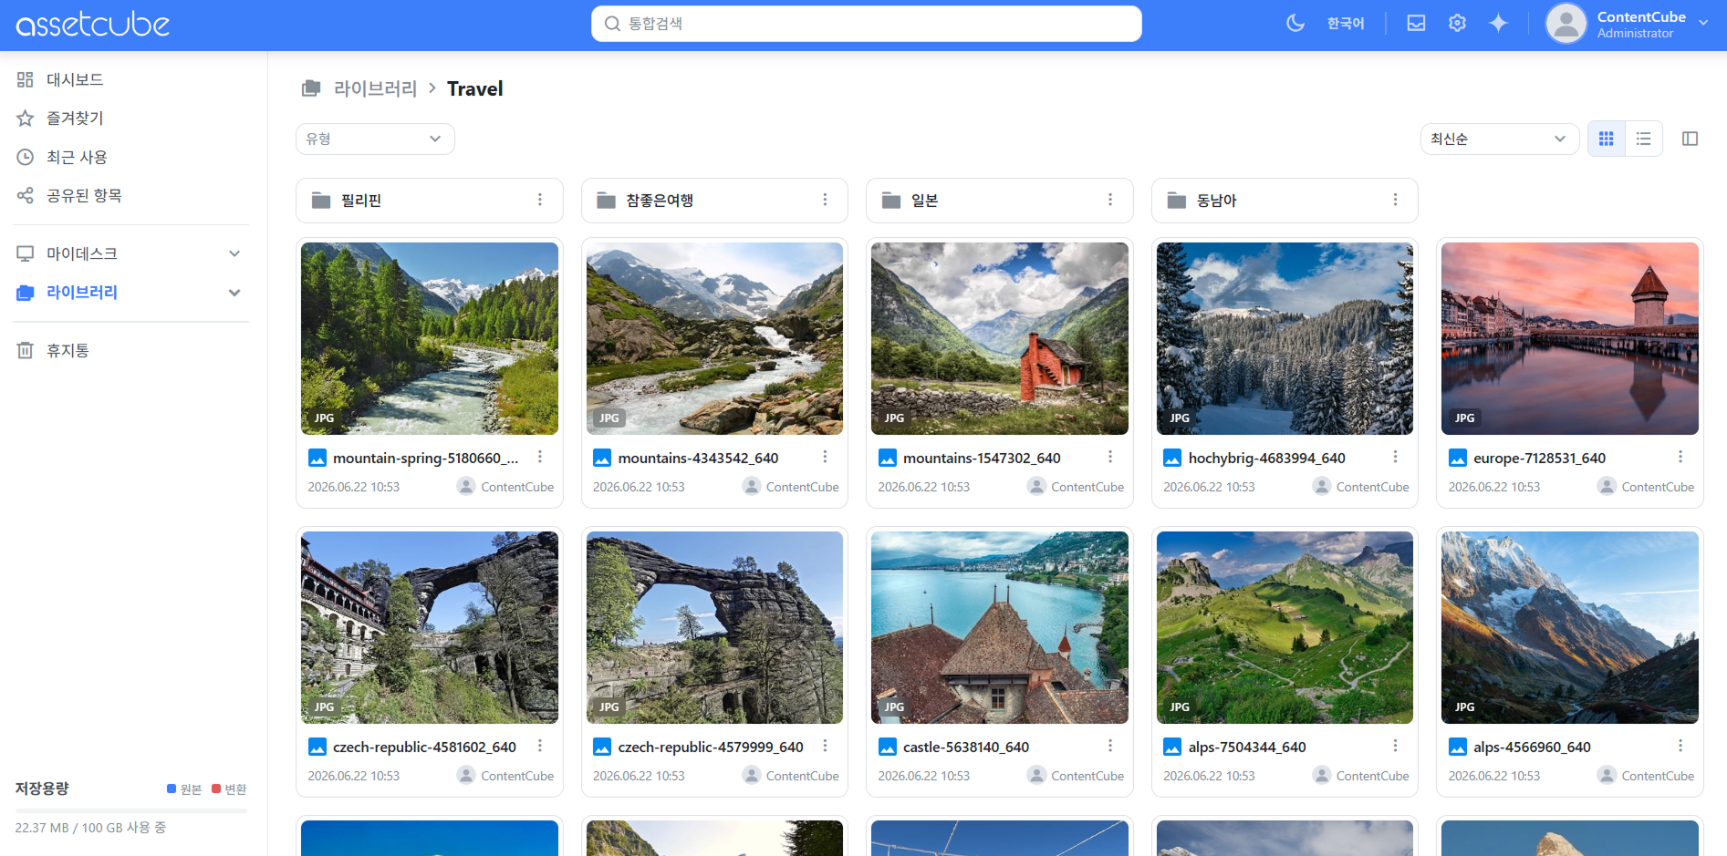Open more options for hochybrig-4683994_640
Image resolution: width=1727 pixels, height=856 pixels.
pyautogui.click(x=1395, y=457)
